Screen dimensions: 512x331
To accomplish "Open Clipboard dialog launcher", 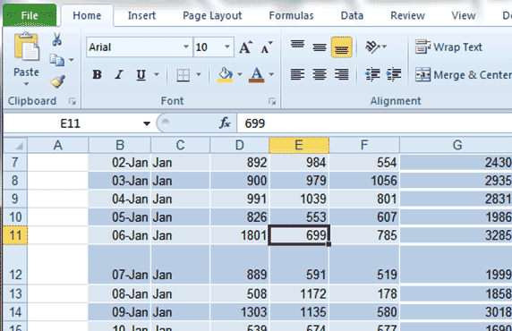I will pos(73,101).
